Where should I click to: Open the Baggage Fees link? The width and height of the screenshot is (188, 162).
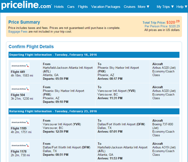tap(18, 32)
